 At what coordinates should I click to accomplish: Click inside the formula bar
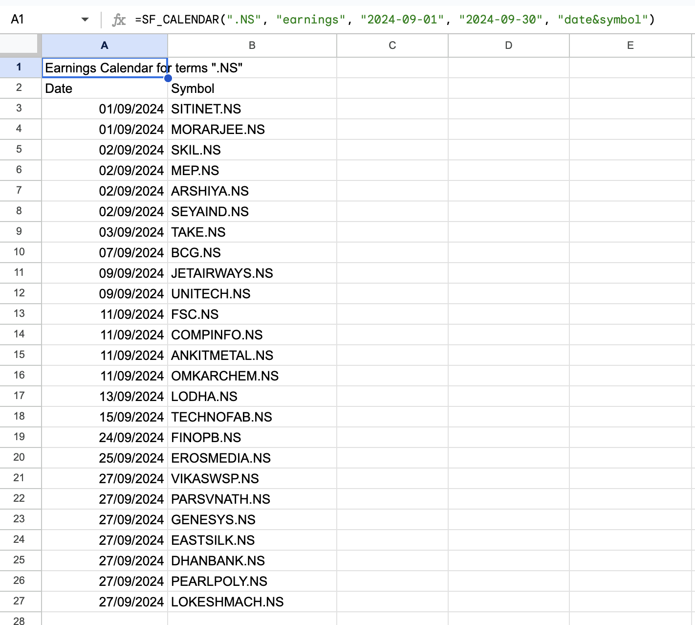(x=342, y=19)
